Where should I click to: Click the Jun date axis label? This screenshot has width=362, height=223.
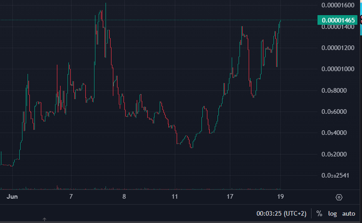(x=12, y=196)
